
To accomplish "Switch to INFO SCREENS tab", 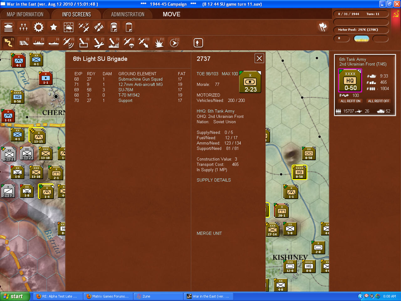I will coord(76,14).
